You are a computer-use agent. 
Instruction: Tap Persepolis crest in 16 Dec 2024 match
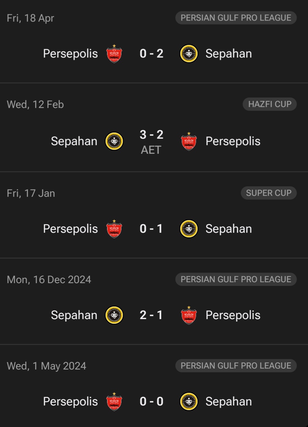pyautogui.click(x=189, y=315)
